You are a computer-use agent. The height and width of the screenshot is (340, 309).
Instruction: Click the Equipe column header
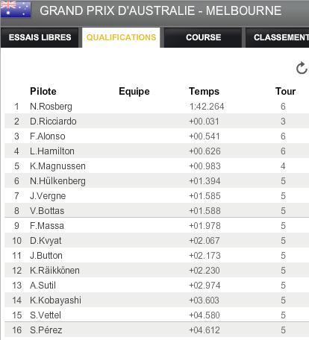click(x=134, y=91)
